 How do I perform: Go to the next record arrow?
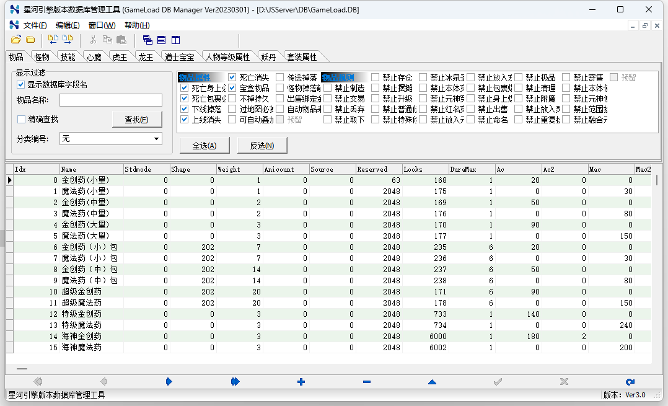tap(169, 382)
